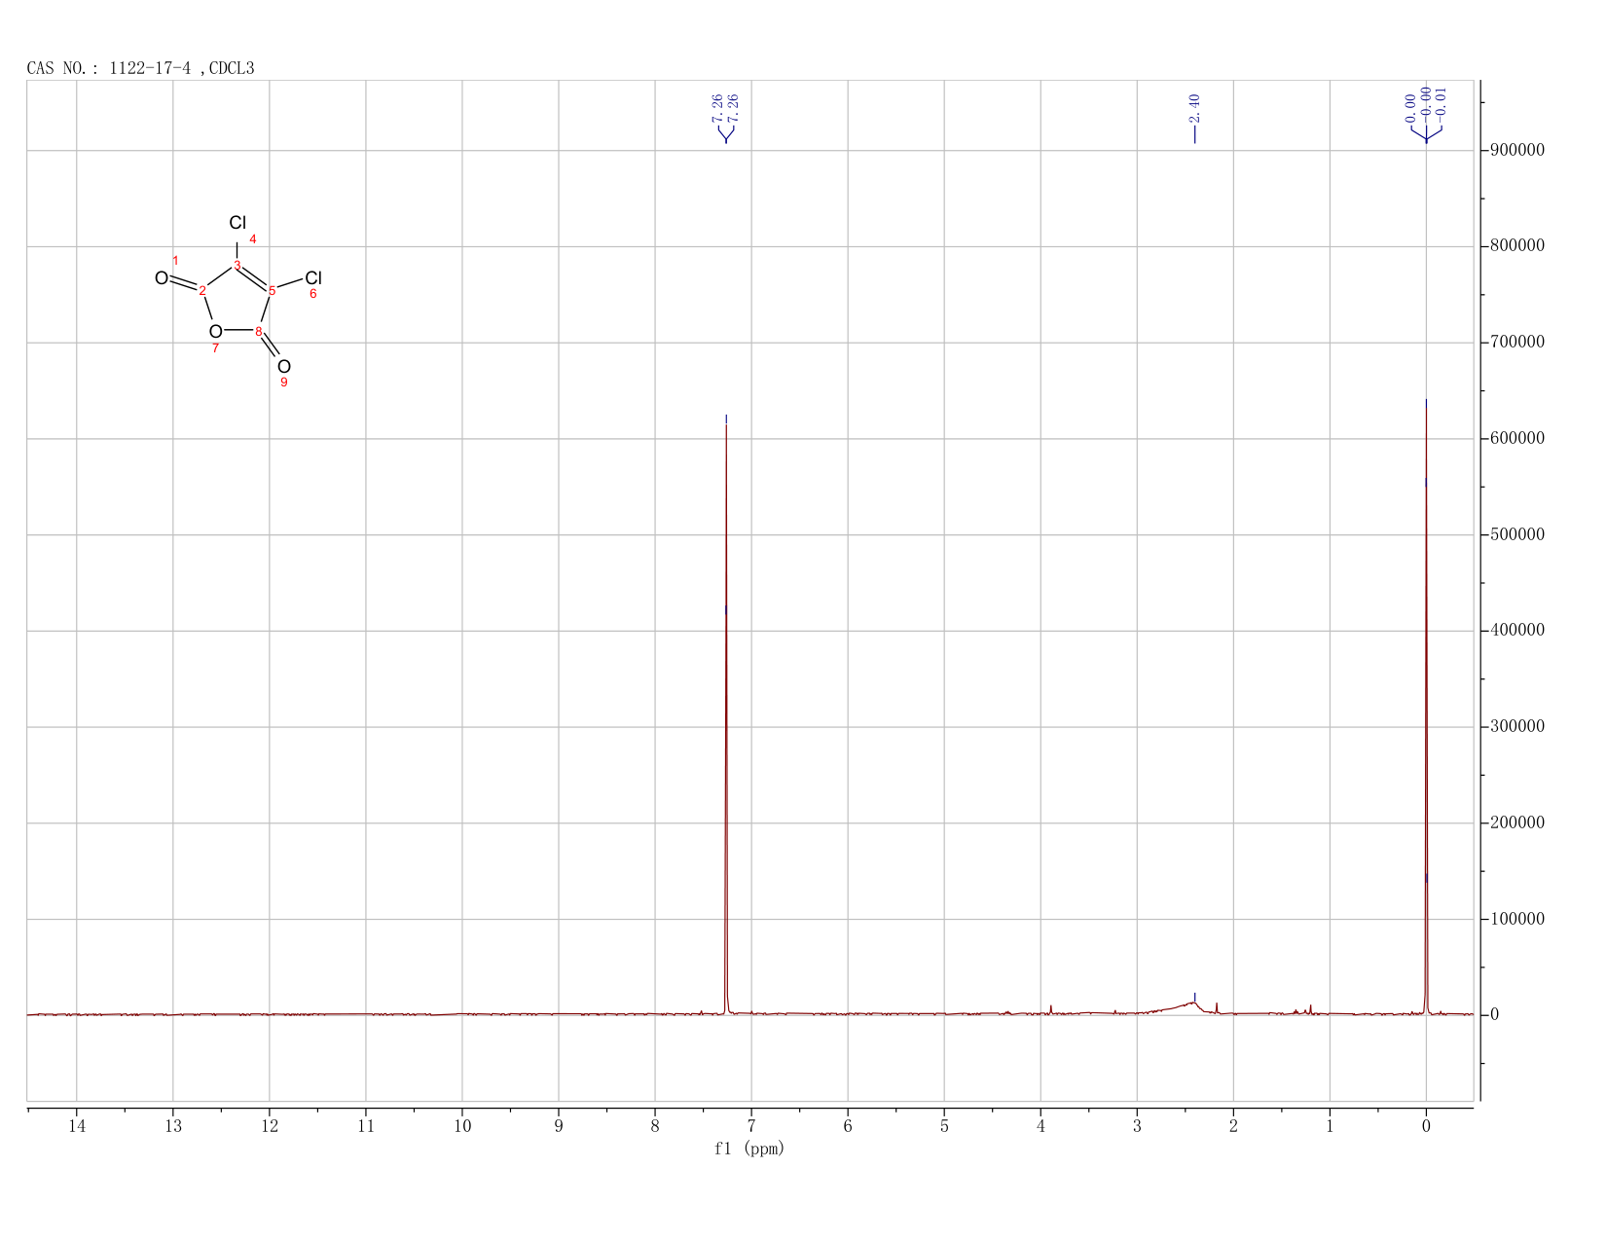Click the red atom number 3 in the ring
Image resolution: width=1606 pixels, height=1241 pixels.
pyautogui.click(x=237, y=265)
